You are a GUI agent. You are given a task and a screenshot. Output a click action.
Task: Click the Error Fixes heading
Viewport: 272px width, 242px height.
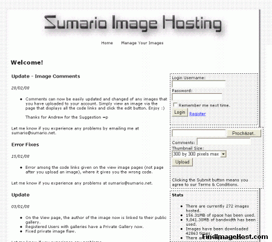pyautogui.click(x=25, y=145)
